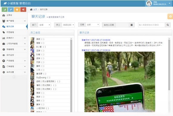This screenshot has width=173, height=116.
Task: Click the user avatar in the header
Action: pyautogui.click(x=149, y=3)
